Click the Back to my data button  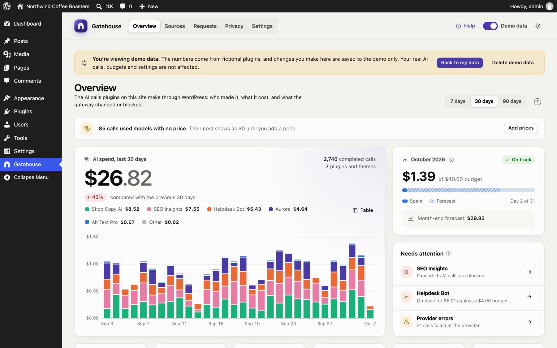pyautogui.click(x=460, y=63)
